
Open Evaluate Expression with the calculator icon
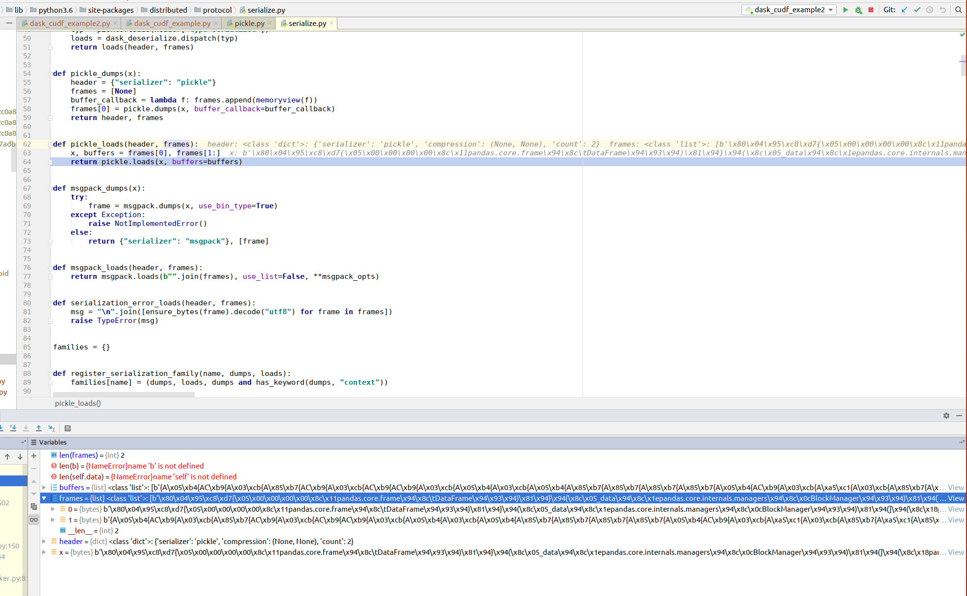point(68,428)
